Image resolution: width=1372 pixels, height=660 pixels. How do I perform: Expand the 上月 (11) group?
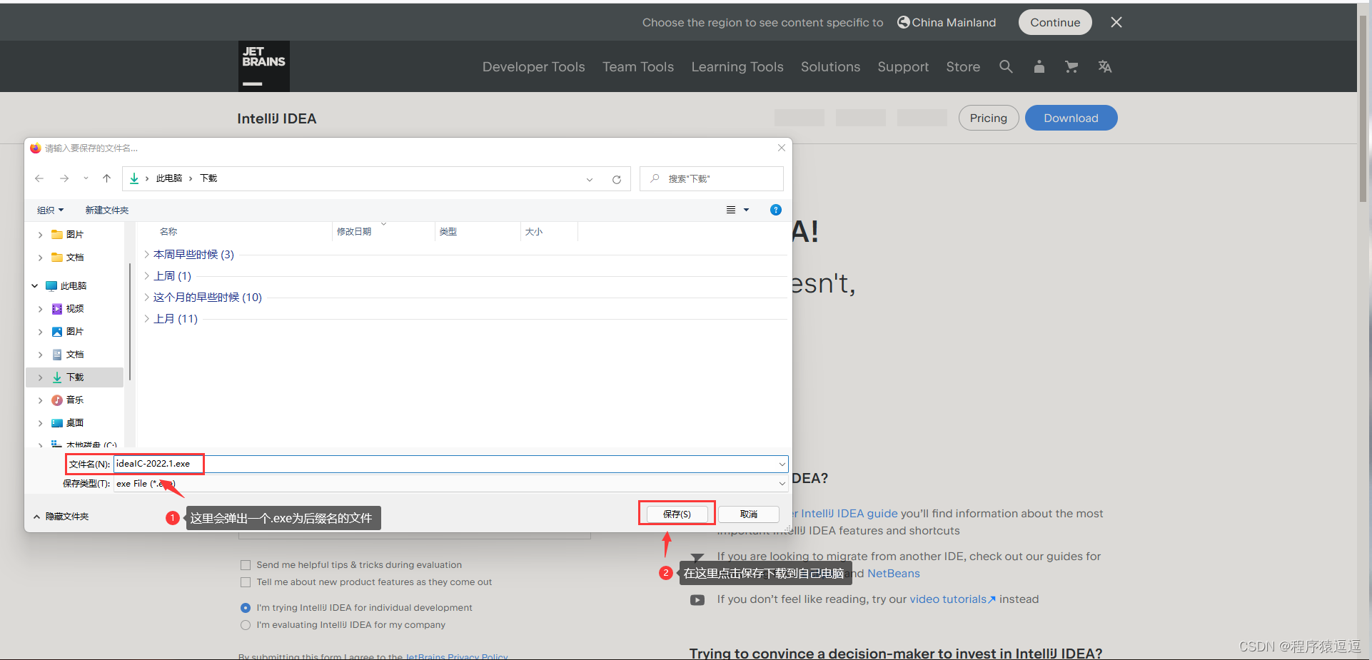[x=147, y=318]
